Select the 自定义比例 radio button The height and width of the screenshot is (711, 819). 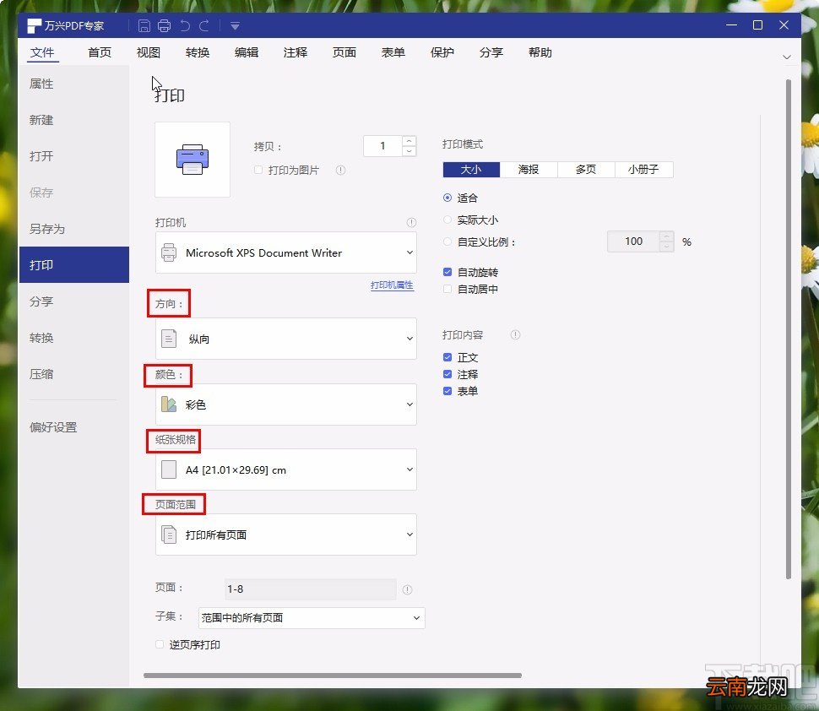pyautogui.click(x=447, y=242)
